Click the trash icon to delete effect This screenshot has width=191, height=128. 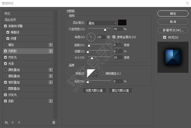pyautogui.click(x=53, y=122)
